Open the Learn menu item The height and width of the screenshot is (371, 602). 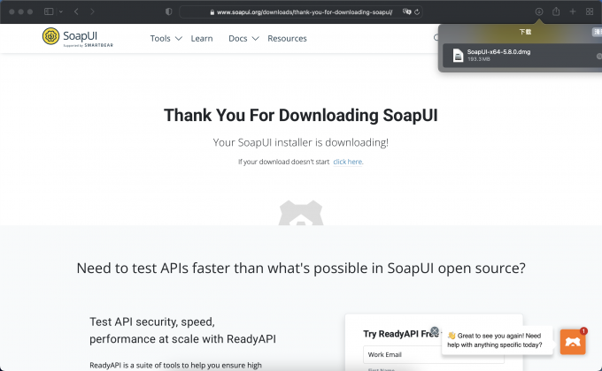click(202, 38)
